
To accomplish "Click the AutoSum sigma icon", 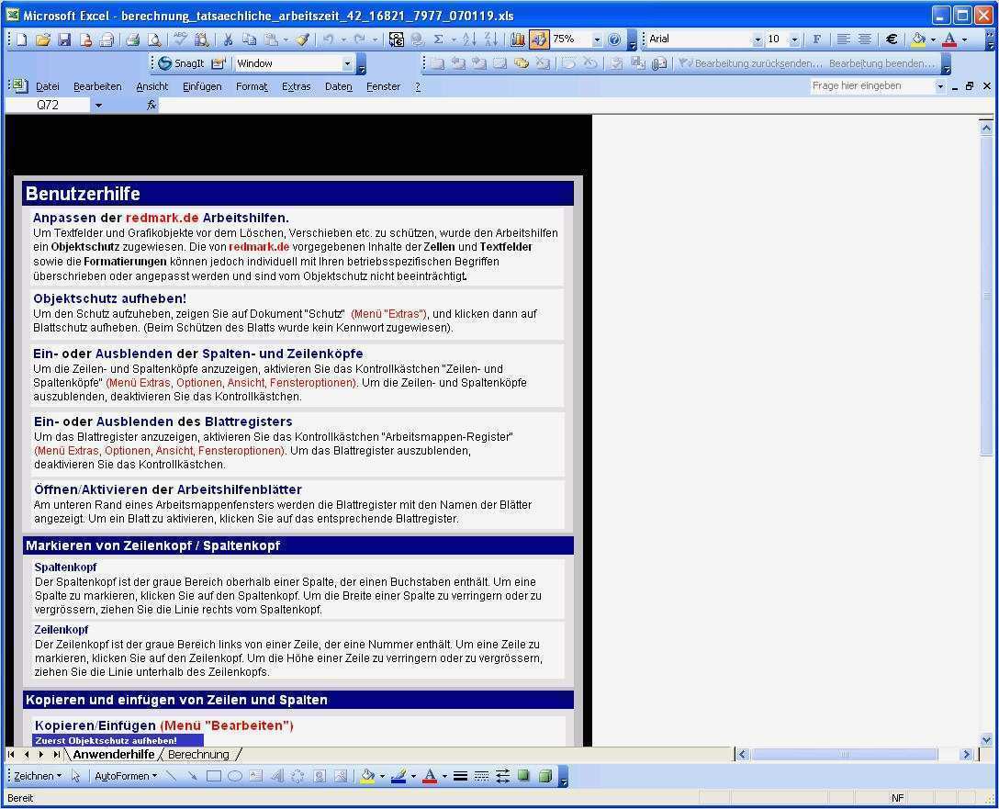I will point(438,39).
